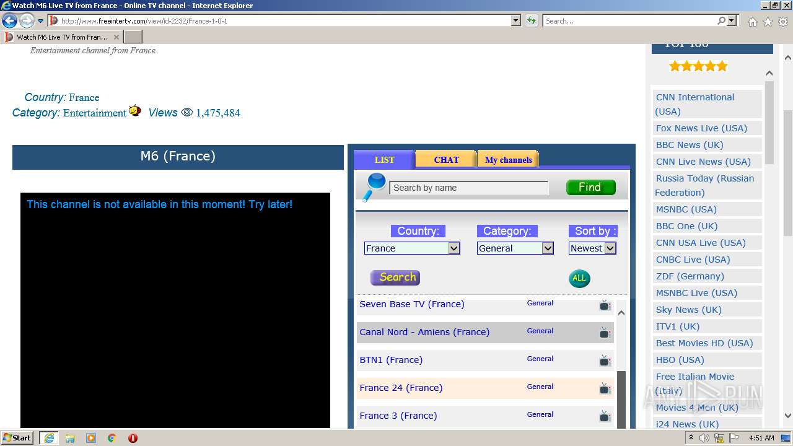Click the purple Search button
The height and width of the screenshot is (446, 793).
pos(395,278)
